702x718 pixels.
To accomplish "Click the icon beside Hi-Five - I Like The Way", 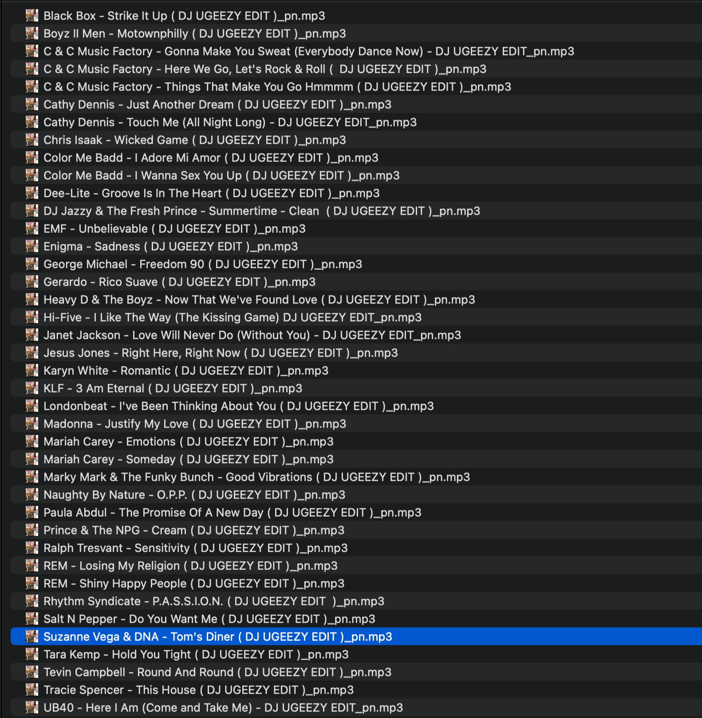I will pyautogui.click(x=32, y=317).
